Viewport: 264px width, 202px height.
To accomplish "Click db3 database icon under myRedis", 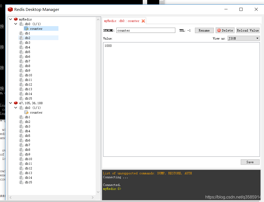I will [21, 42].
